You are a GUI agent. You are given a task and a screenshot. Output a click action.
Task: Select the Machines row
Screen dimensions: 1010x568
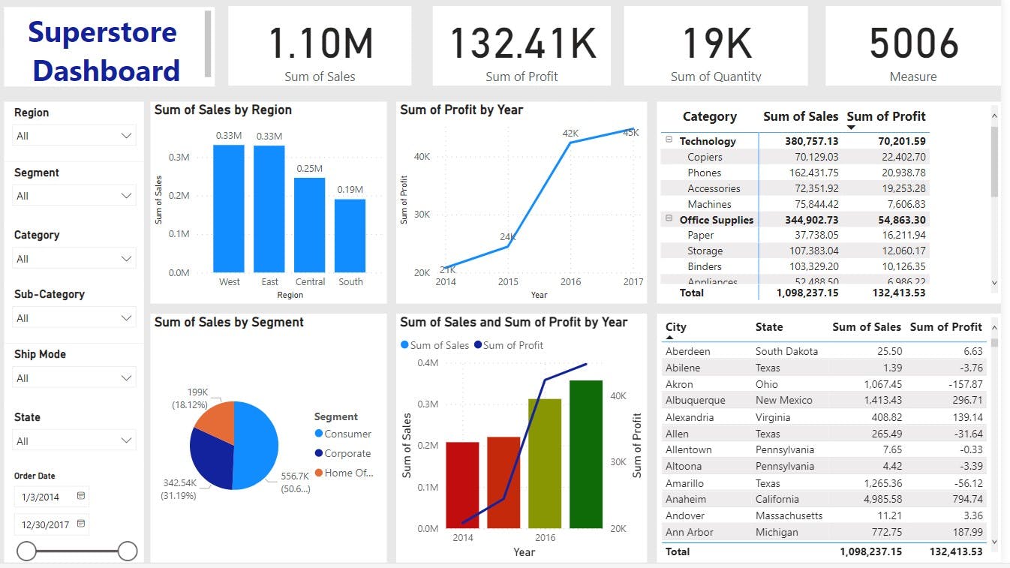(795, 204)
